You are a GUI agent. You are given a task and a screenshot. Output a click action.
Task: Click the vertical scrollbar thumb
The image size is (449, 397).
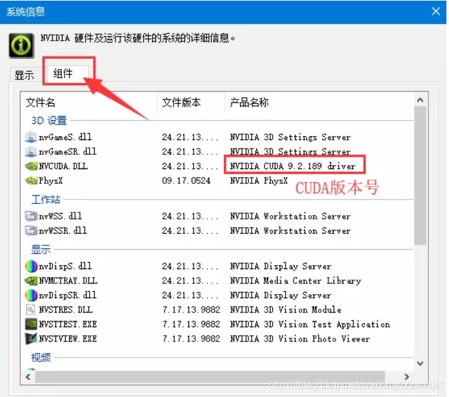[420, 176]
